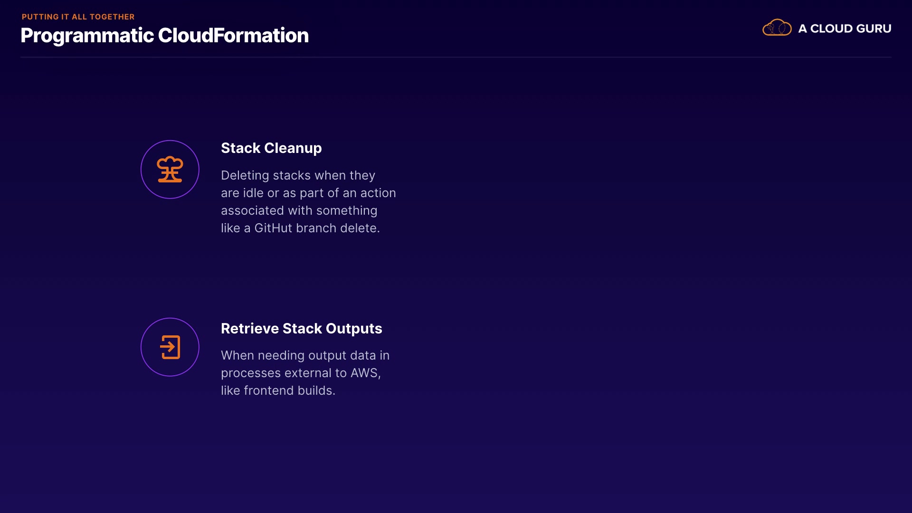Click the word GURU in the logo
Image resolution: width=912 pixels, height=513 pixels.
pyautogui.click(x=874, y=28)
